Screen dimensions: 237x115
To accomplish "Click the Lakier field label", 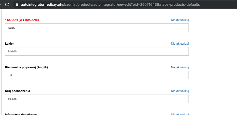I will [9, 44].
